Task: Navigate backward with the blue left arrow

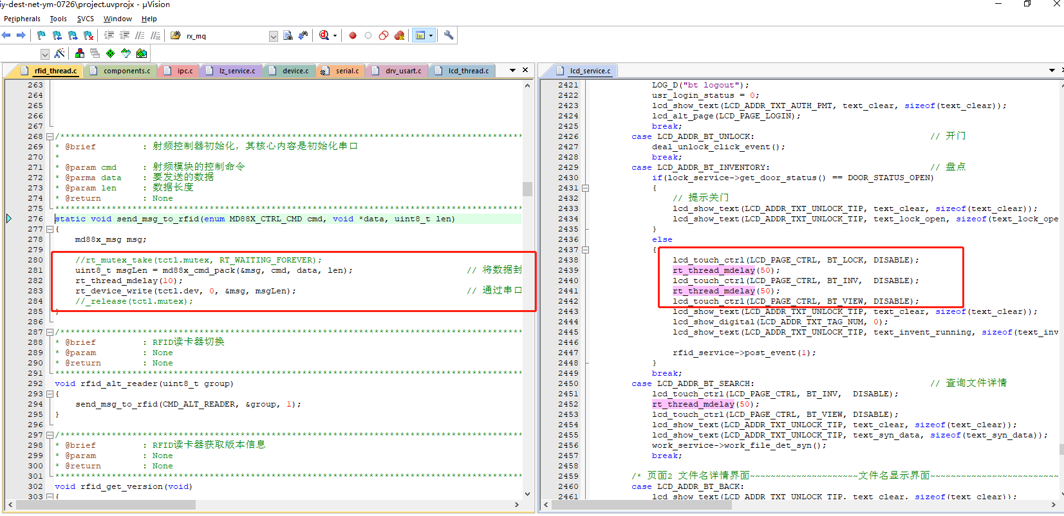Action: [x=6, y=35]
